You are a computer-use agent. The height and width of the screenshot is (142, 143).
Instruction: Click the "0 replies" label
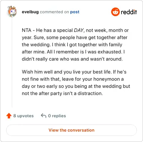click(x=57, y=116)
